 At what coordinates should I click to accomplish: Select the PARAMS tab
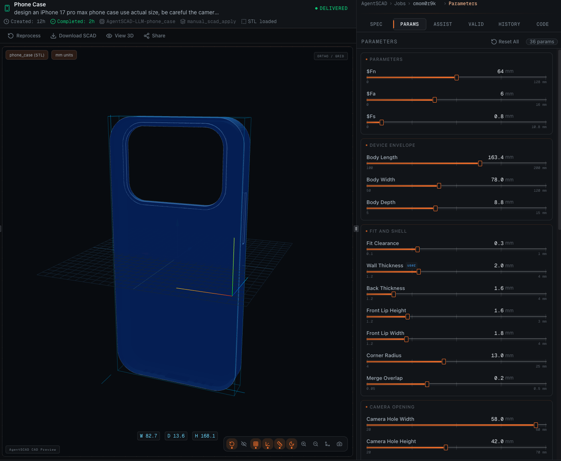coord(410,24)
